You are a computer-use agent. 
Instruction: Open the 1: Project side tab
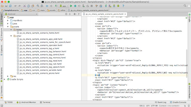tap(1, 19)
